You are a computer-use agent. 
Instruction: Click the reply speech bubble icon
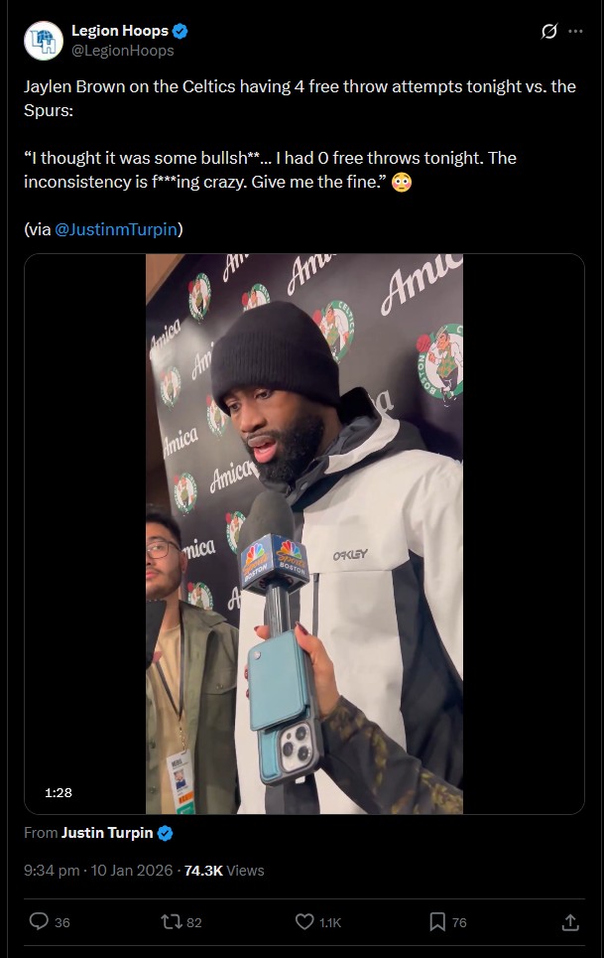(39, 921)
